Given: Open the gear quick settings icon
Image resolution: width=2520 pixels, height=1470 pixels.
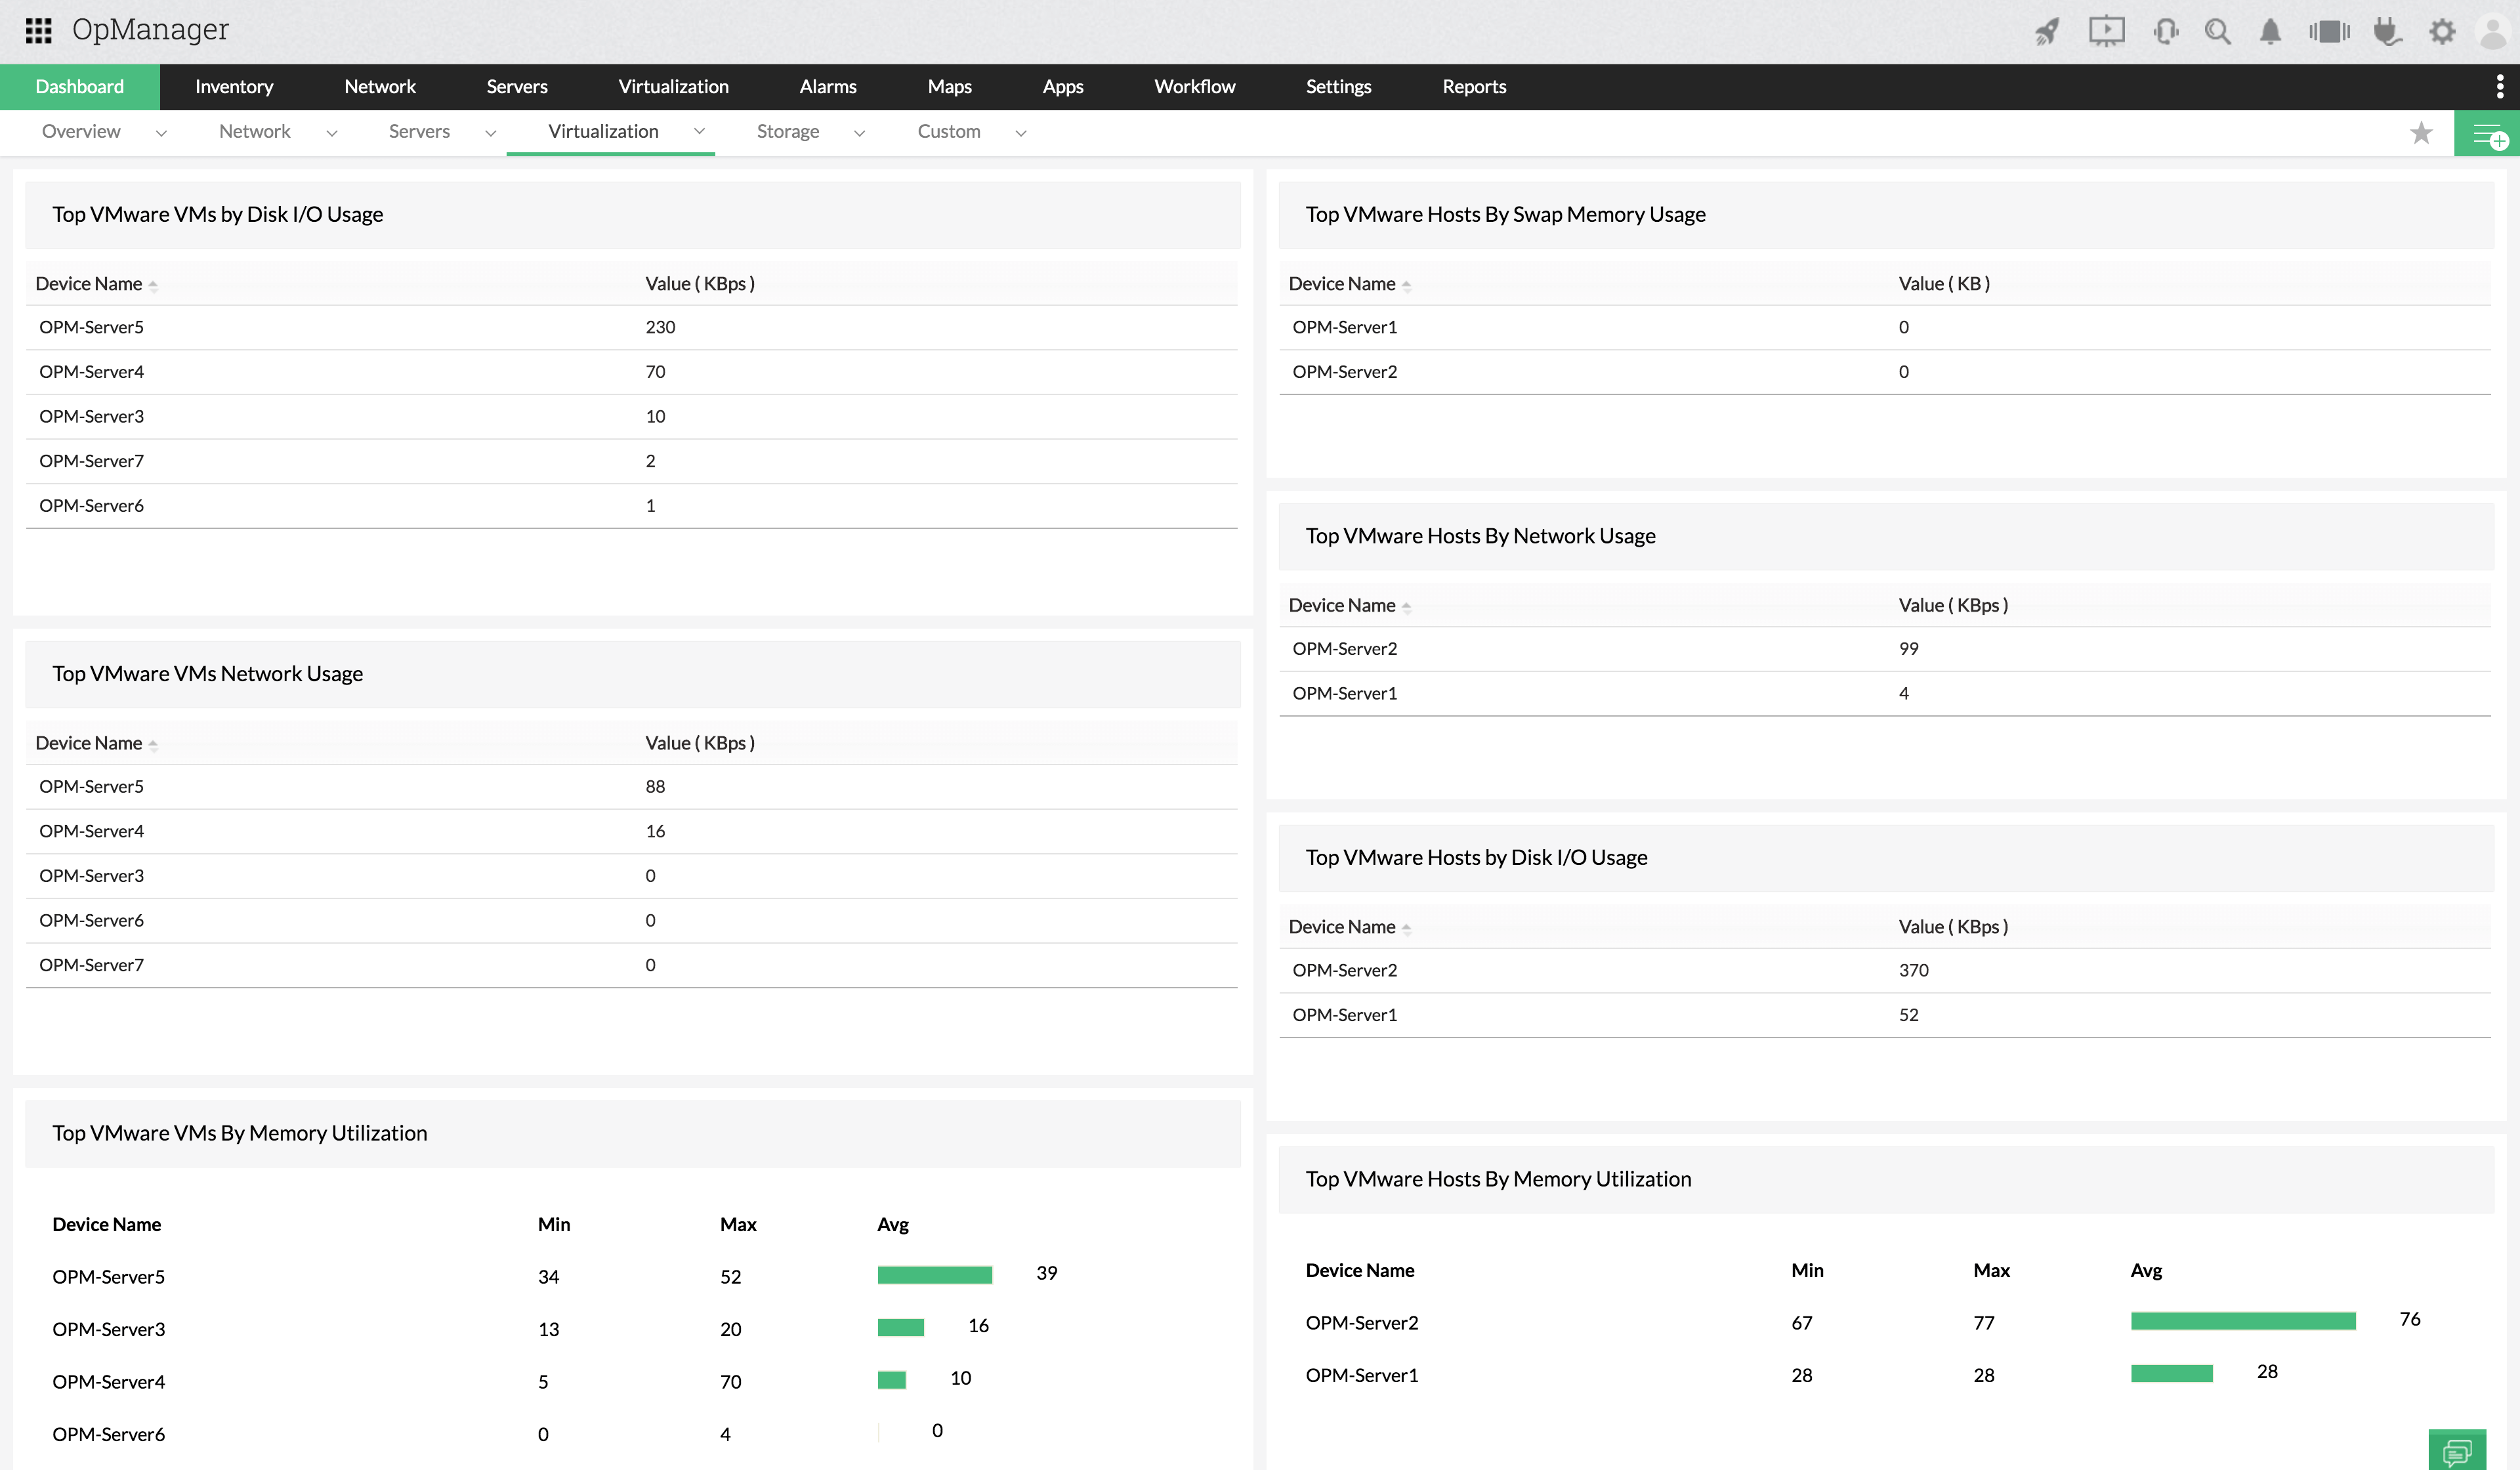Looking at the screenshot, I should [x=2442, y=32].
